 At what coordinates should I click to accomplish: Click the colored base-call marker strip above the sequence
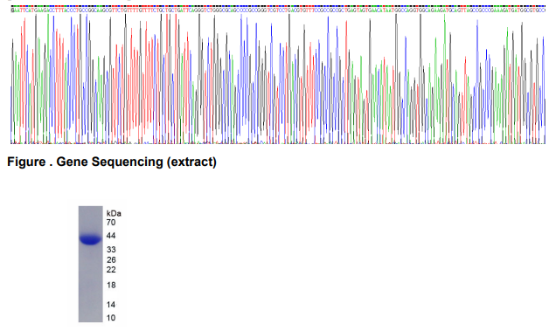coord(278,6)
